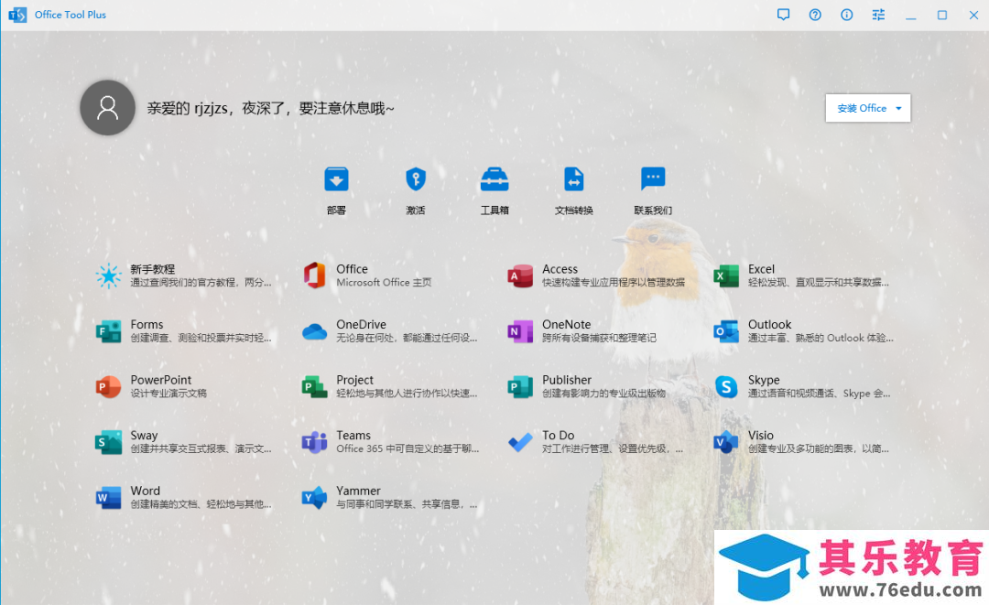Select the '创建有影响力的专业级出版物' text

[x=603, y=394]
